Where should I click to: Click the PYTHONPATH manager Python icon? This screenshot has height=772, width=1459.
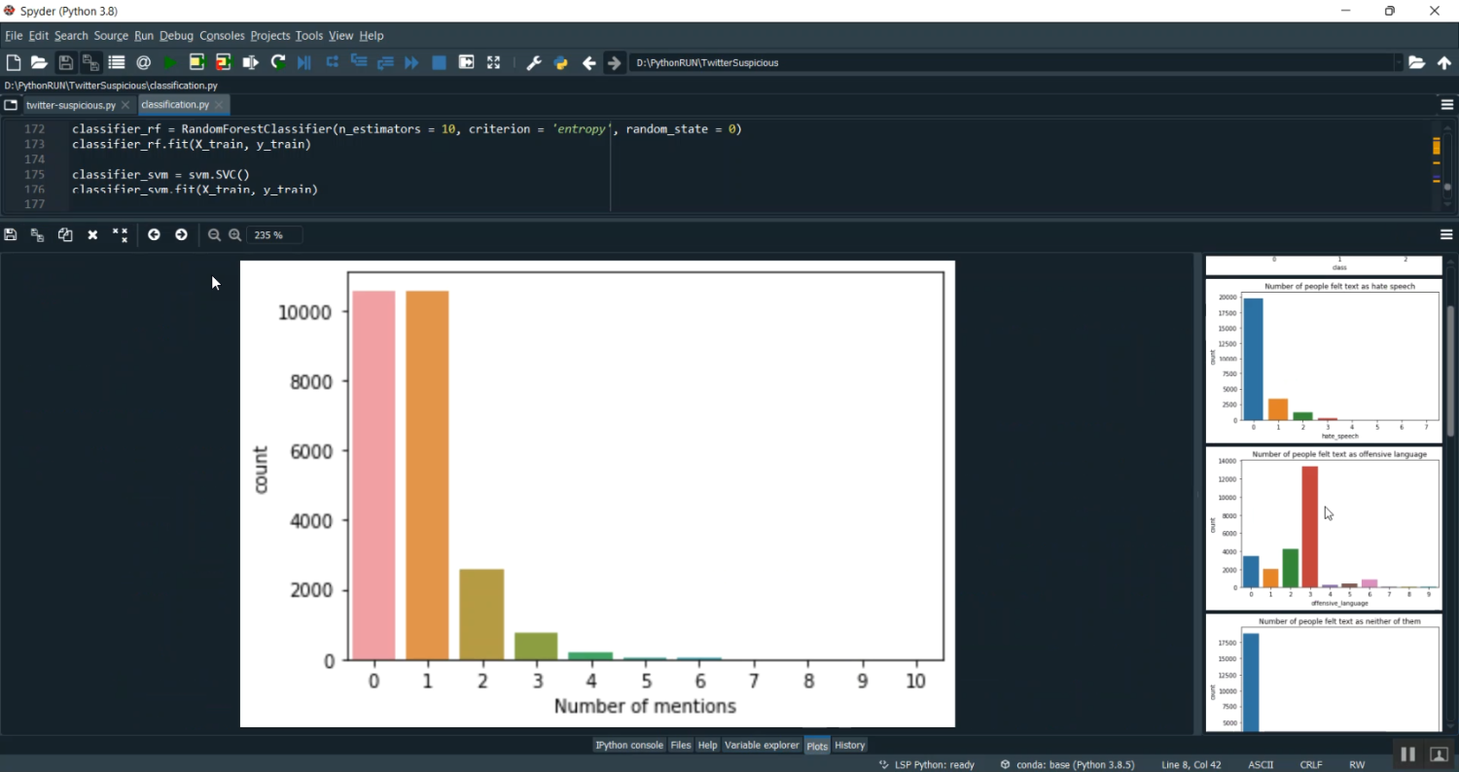tap(560, 62)
